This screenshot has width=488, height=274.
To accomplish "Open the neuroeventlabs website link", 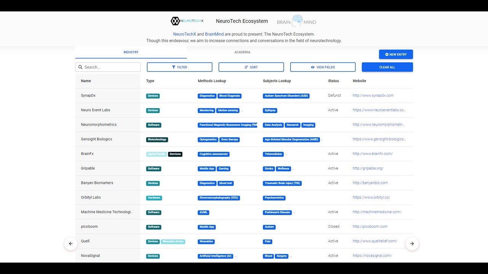I will click(x=379, y=110).
